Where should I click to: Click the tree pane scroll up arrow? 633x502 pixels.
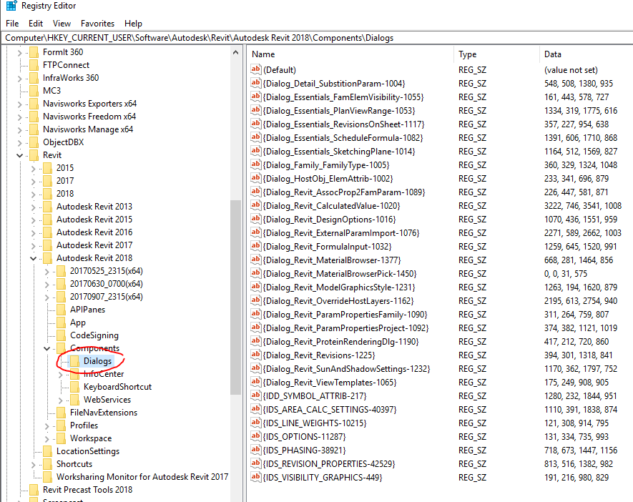236,52
